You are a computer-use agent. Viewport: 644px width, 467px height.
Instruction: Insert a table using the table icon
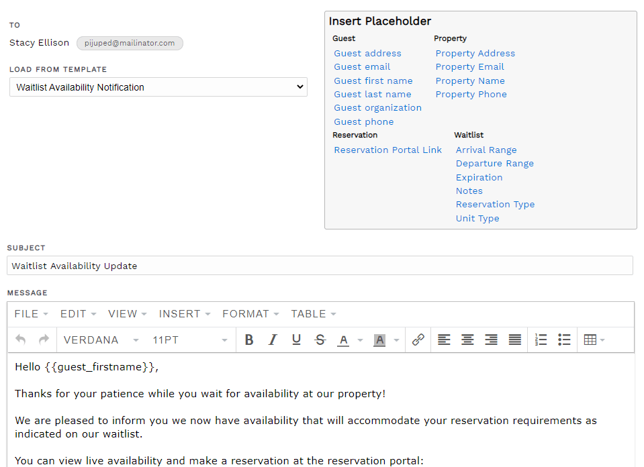591,340
